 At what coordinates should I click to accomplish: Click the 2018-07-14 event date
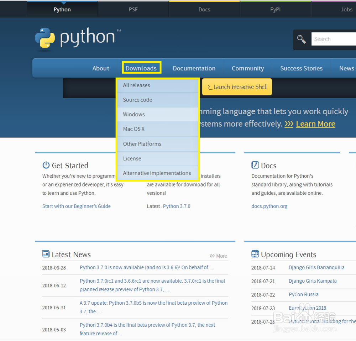pos(263,268)
